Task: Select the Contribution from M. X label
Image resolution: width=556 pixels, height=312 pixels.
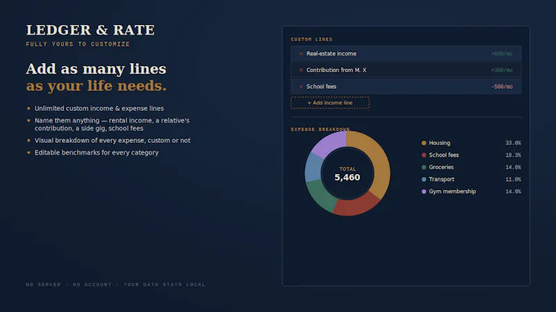Action: click(336, 70)
